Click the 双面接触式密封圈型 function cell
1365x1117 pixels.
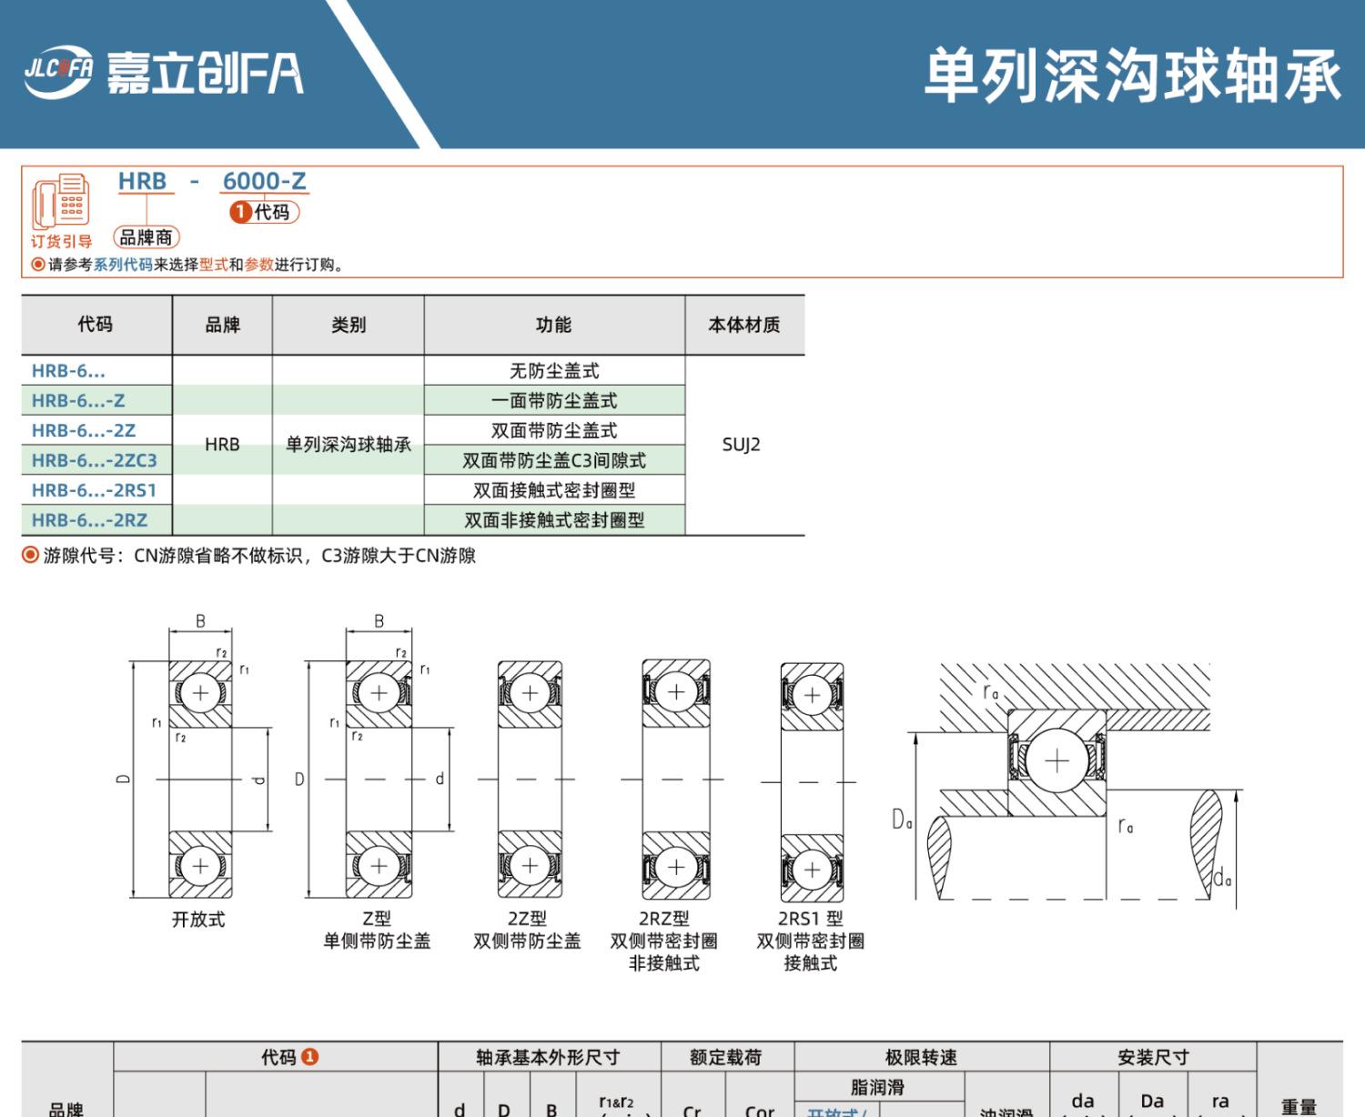(554, 491)
